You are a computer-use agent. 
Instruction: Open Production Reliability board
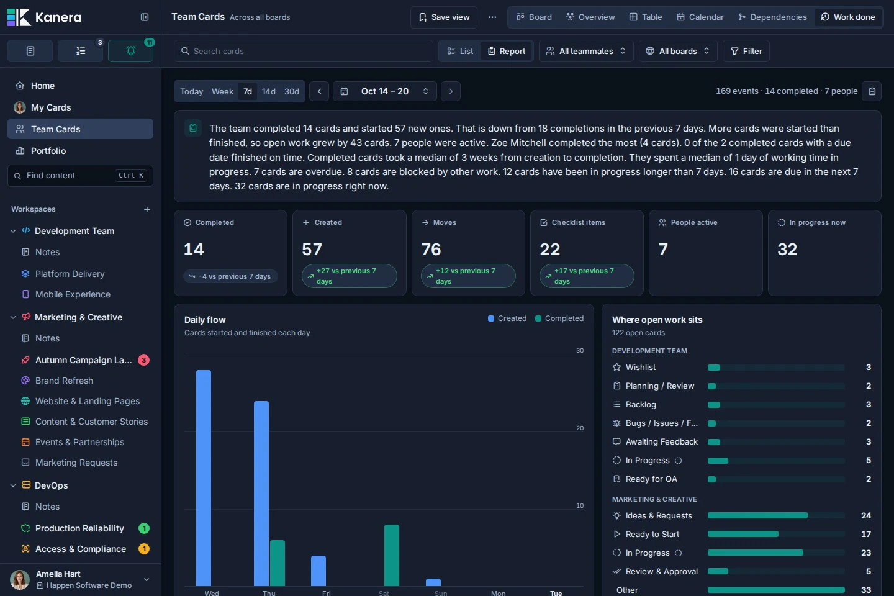80,528
